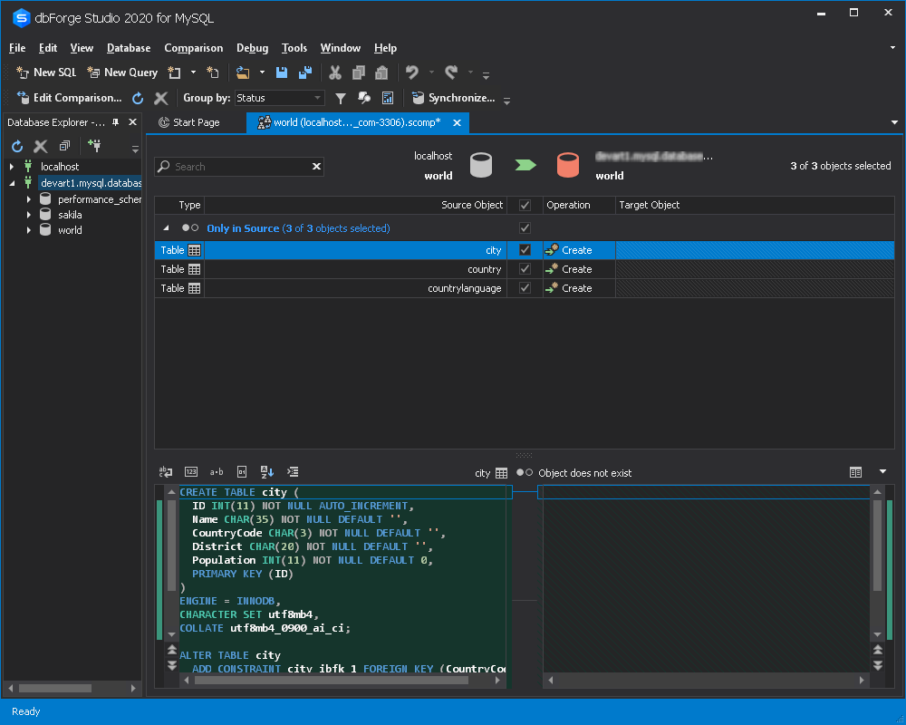Open the File menu
Viewport: 906px width, 725px height.
(17, 48)
